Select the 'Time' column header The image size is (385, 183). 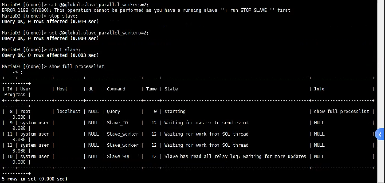(151, 89)
